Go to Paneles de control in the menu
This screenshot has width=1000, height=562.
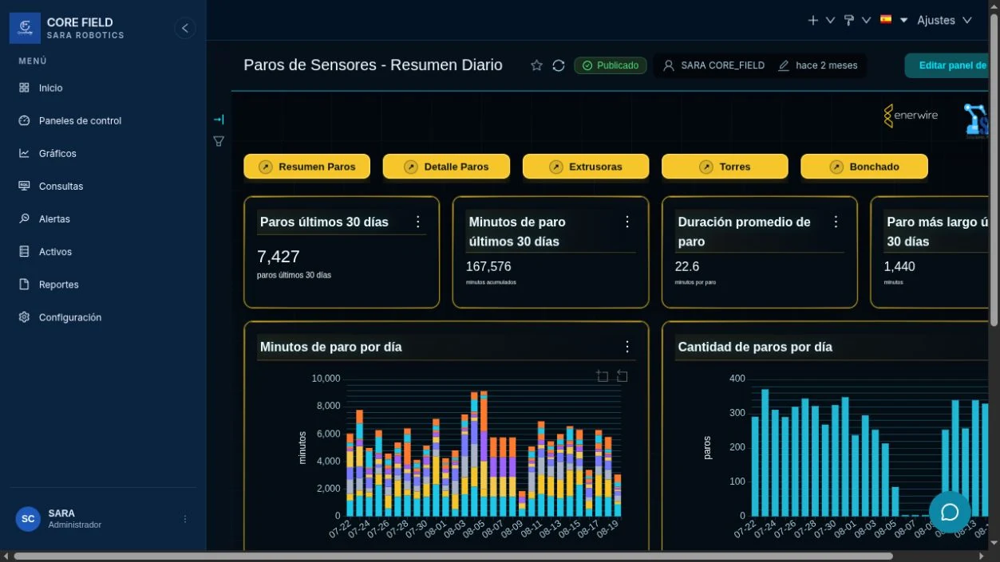80,120
